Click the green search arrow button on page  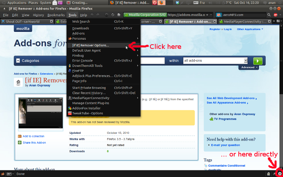[258, 61]
